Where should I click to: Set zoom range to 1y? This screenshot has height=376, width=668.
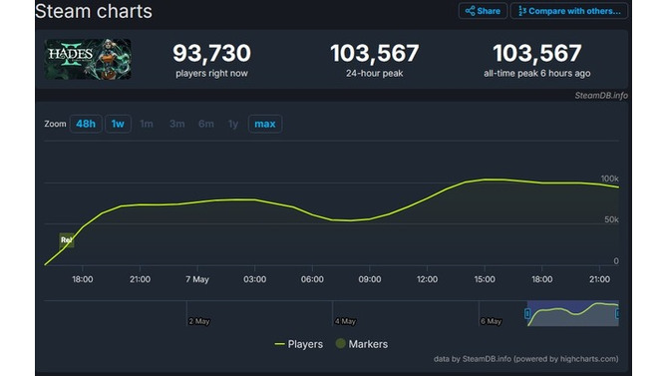click(x=233, y=124)
